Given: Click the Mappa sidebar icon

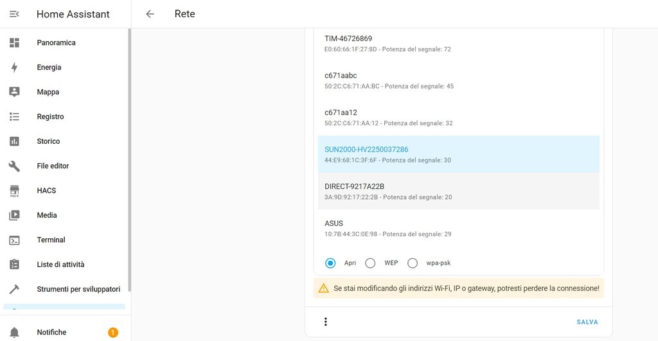Looking at the screenshot, I should click(14, 92).
